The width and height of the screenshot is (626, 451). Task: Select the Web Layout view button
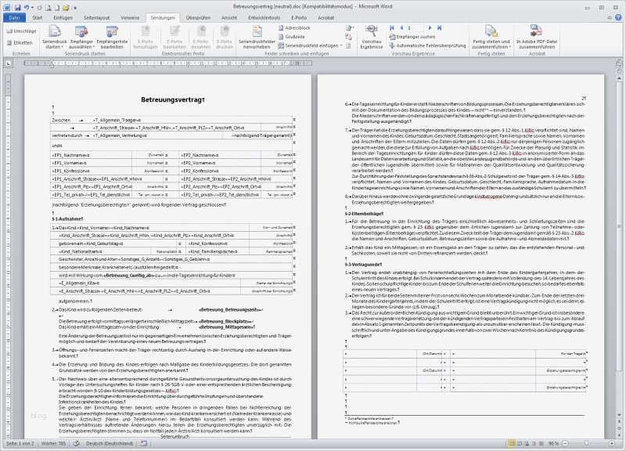(527, 443)
